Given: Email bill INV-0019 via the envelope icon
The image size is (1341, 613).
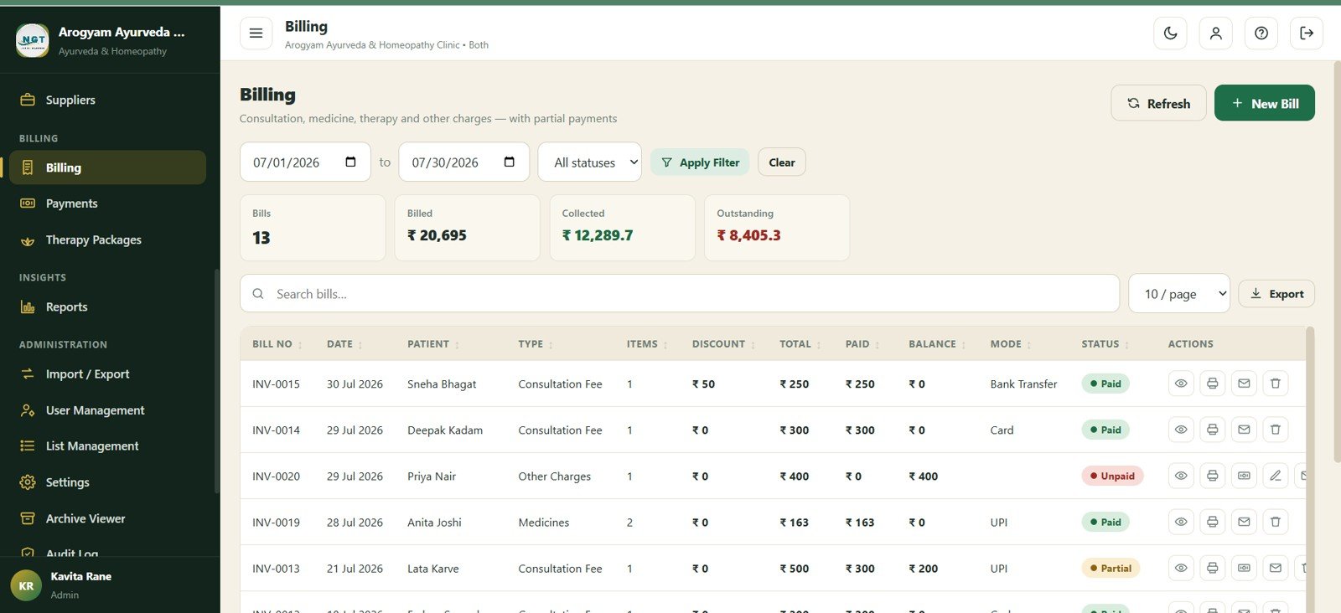Looking at the screenshot, I should [x=1244, y=522].
